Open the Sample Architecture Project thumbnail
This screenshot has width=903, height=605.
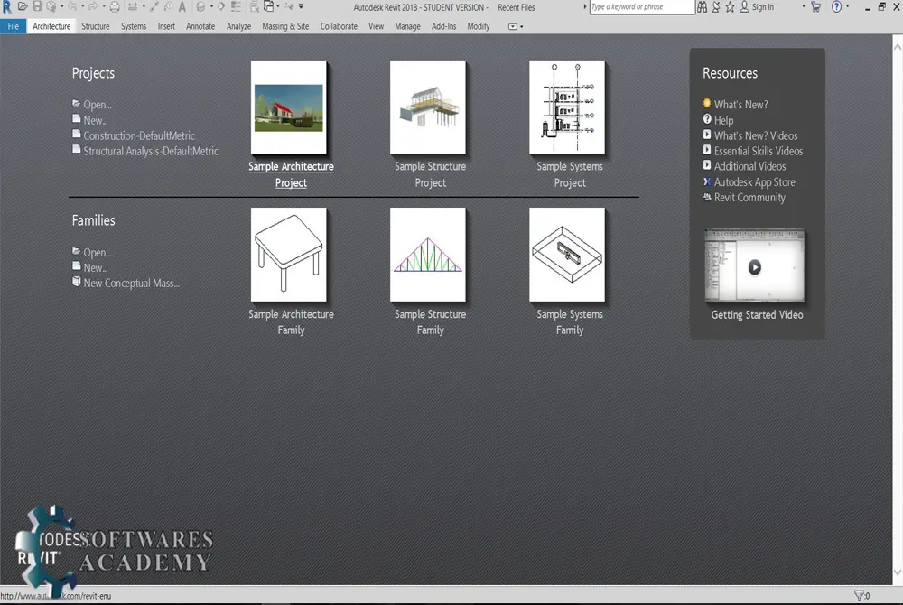(289, 107)
